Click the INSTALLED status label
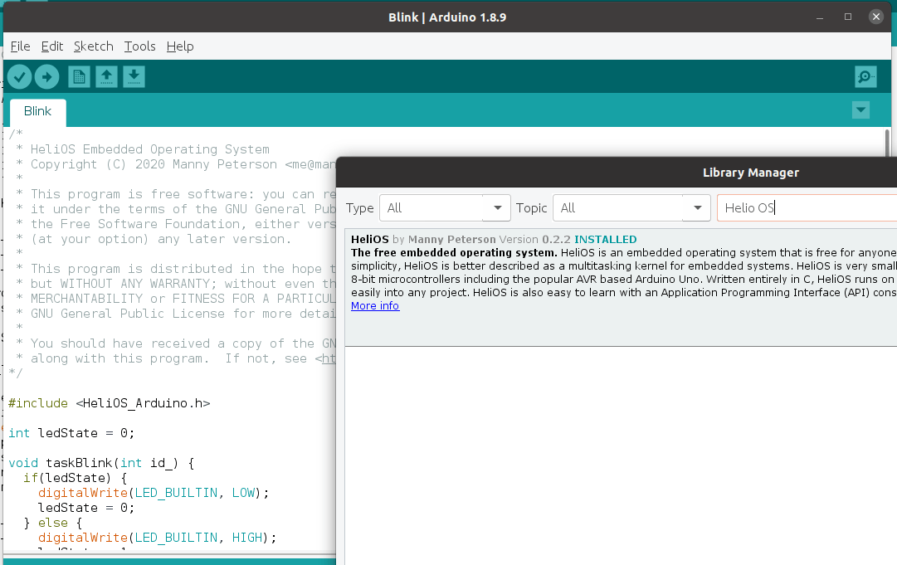897x565 pixels. click(605, 240)
